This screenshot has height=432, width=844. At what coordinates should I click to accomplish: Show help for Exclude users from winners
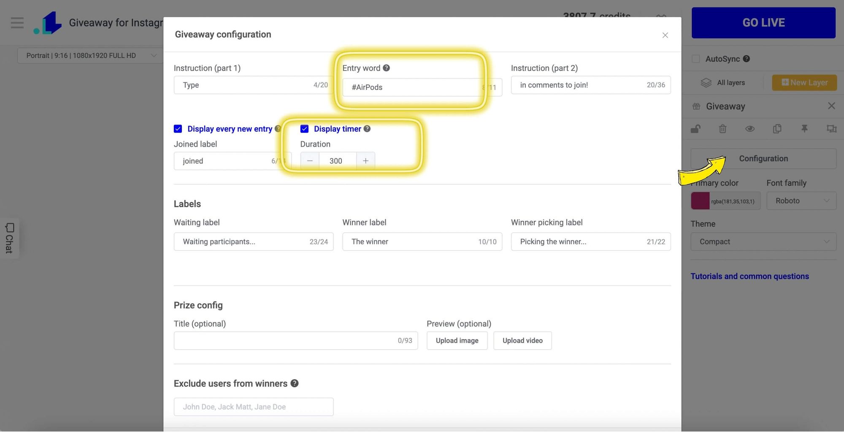click(295, 383)
